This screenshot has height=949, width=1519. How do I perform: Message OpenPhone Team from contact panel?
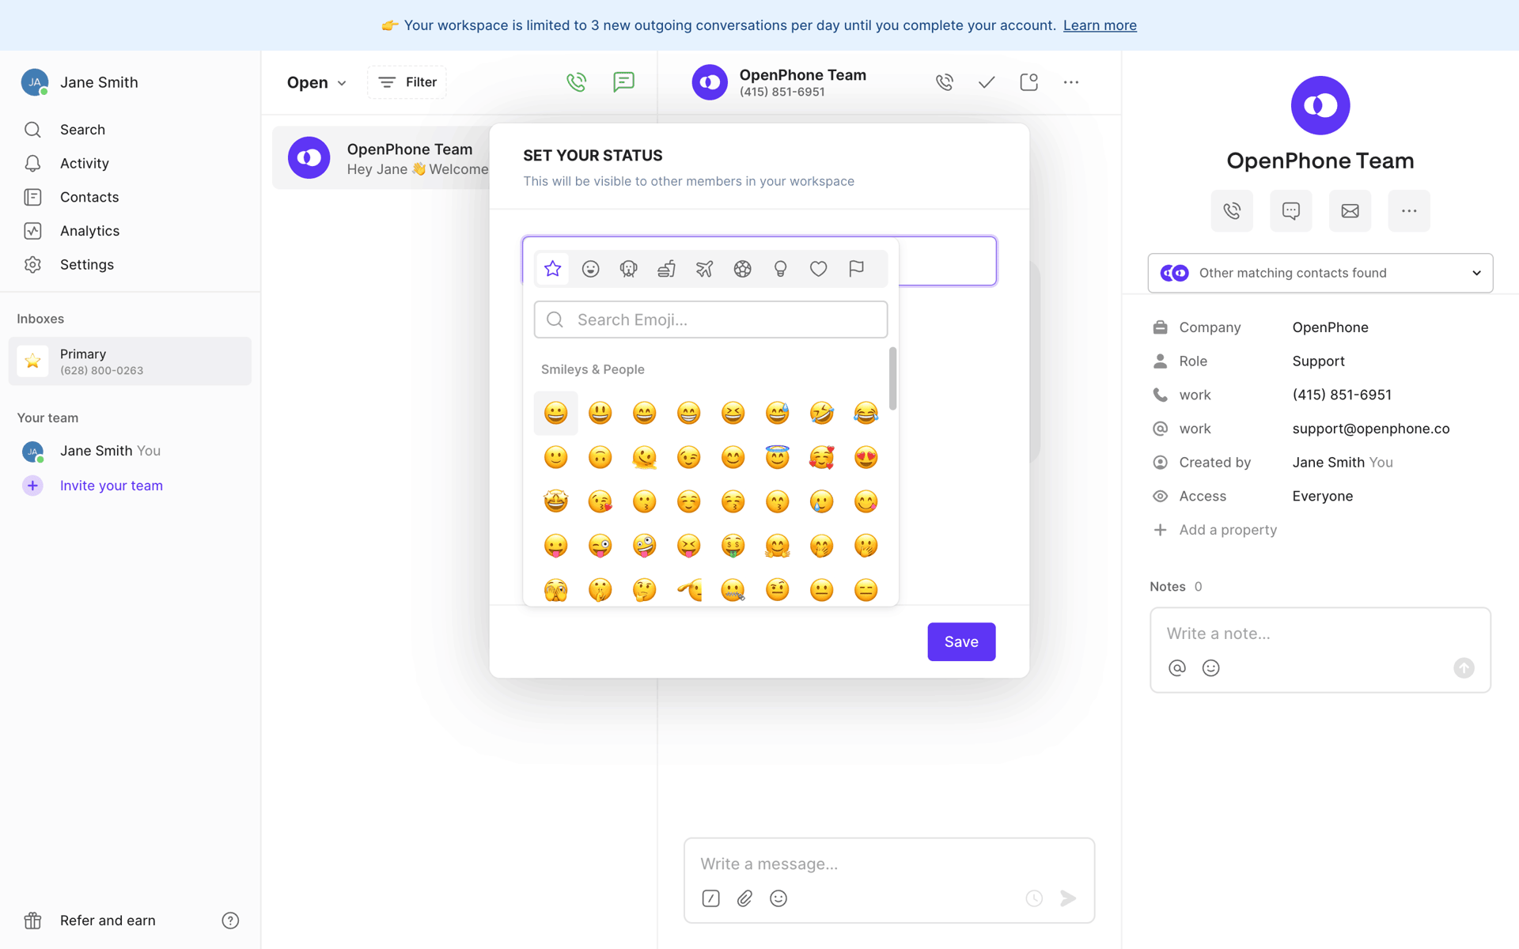1291,211
